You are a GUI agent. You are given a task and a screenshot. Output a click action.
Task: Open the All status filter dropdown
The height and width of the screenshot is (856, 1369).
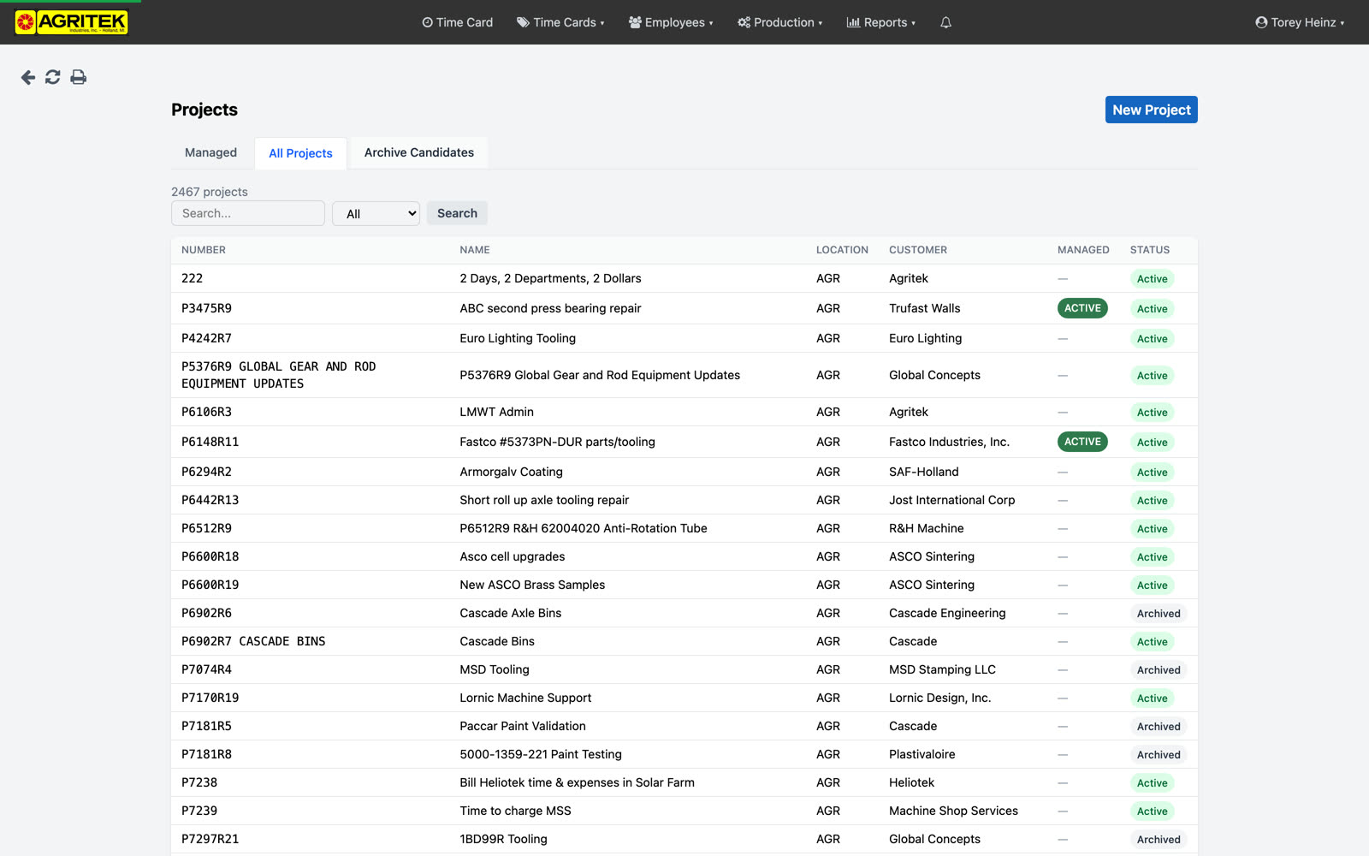coord(376,213)
